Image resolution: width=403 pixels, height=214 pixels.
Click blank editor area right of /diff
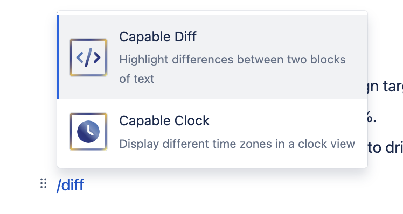[x=231, y=185]
